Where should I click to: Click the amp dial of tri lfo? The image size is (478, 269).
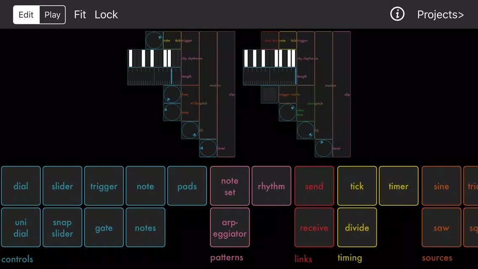(172, 112)
